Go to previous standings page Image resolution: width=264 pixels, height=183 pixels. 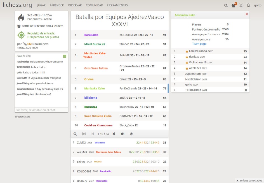[93, 134]
